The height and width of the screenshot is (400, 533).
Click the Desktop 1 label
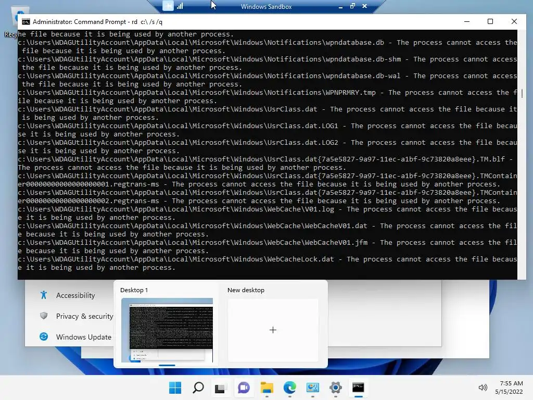[x=134, y=290]
